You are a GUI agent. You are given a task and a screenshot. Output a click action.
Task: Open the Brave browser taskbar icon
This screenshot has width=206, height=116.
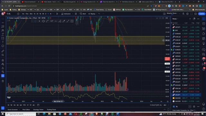click(x=97, y=114)
